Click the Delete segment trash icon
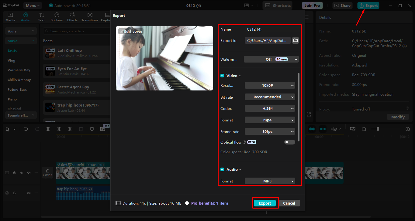Viewport: 415px width, 221px height. pos(81,129)
